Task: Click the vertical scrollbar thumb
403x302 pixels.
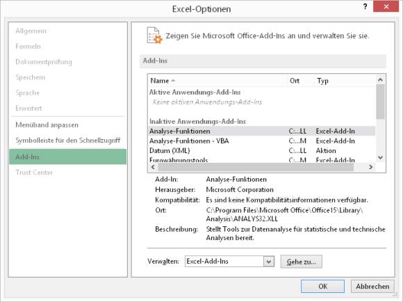Action: pos(380,102)
